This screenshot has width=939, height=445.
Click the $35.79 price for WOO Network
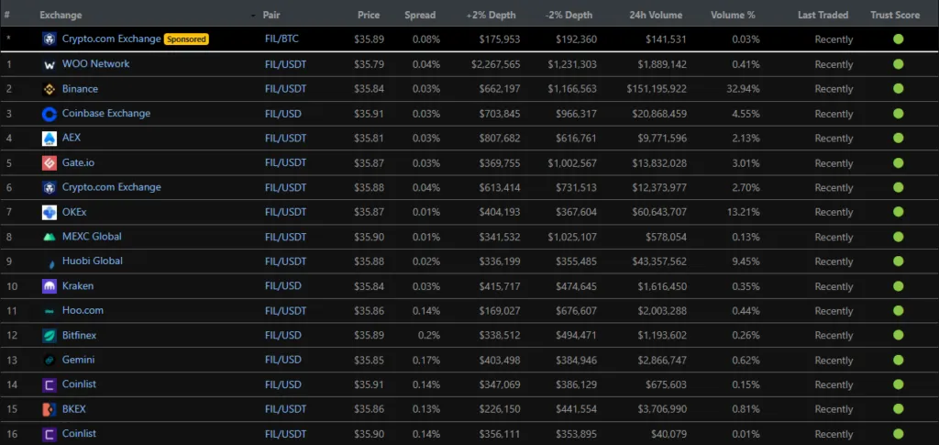tap(369, 64)
